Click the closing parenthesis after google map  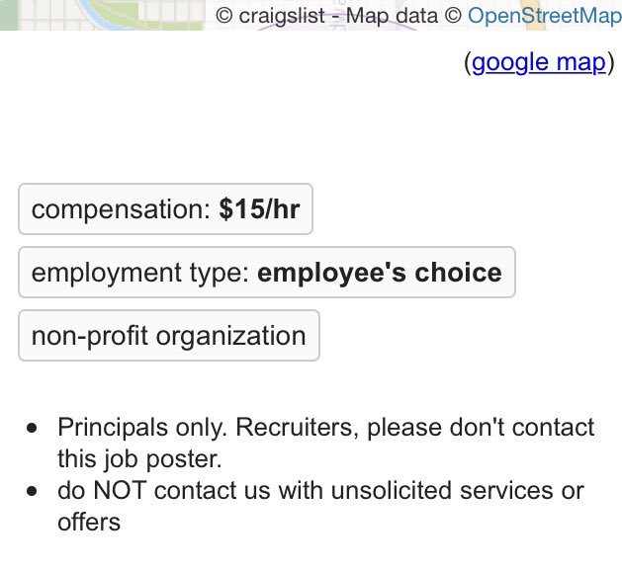tap(611, 63)
